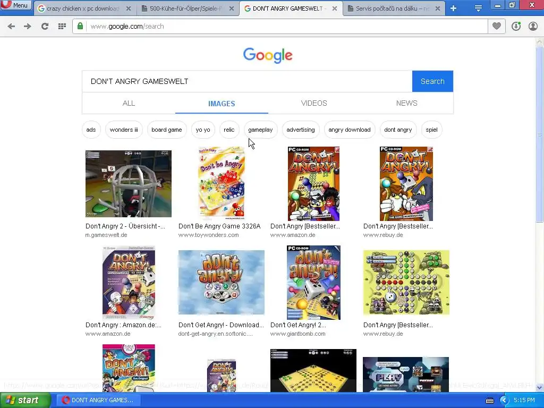Image resolution: width=544 pixels, height=408 pixels.
Task: Click the 'Don't Be Angry Game 3326A' title link
Action: coord(219,226)
